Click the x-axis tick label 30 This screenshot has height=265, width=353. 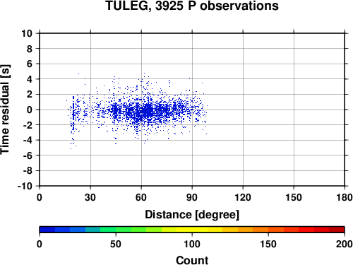pos(90,197)
